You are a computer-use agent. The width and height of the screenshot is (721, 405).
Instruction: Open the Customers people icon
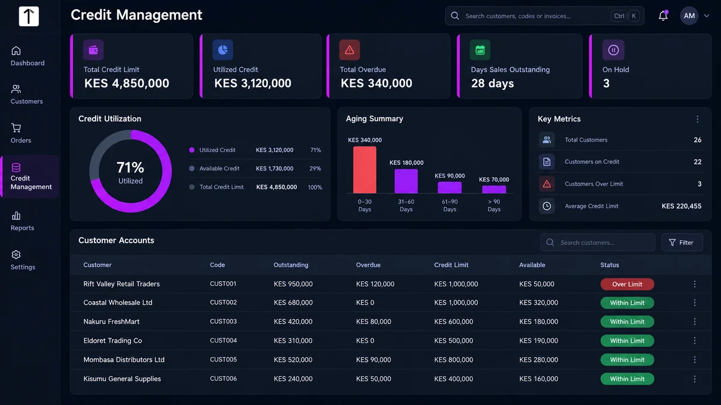pyautogui.click(x=16, y=89)
